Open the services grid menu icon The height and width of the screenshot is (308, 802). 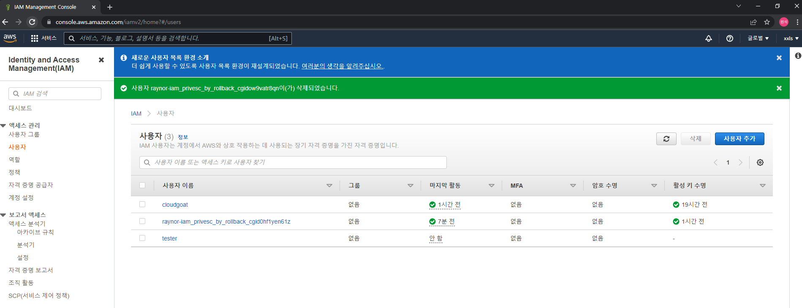(35, 38)
